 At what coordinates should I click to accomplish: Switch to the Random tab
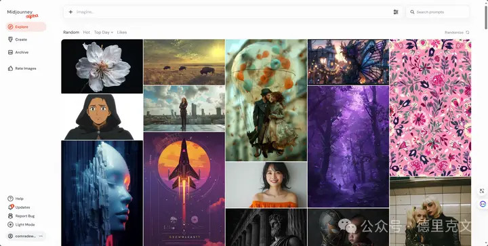pyautogui.click(x=71, y=33)
